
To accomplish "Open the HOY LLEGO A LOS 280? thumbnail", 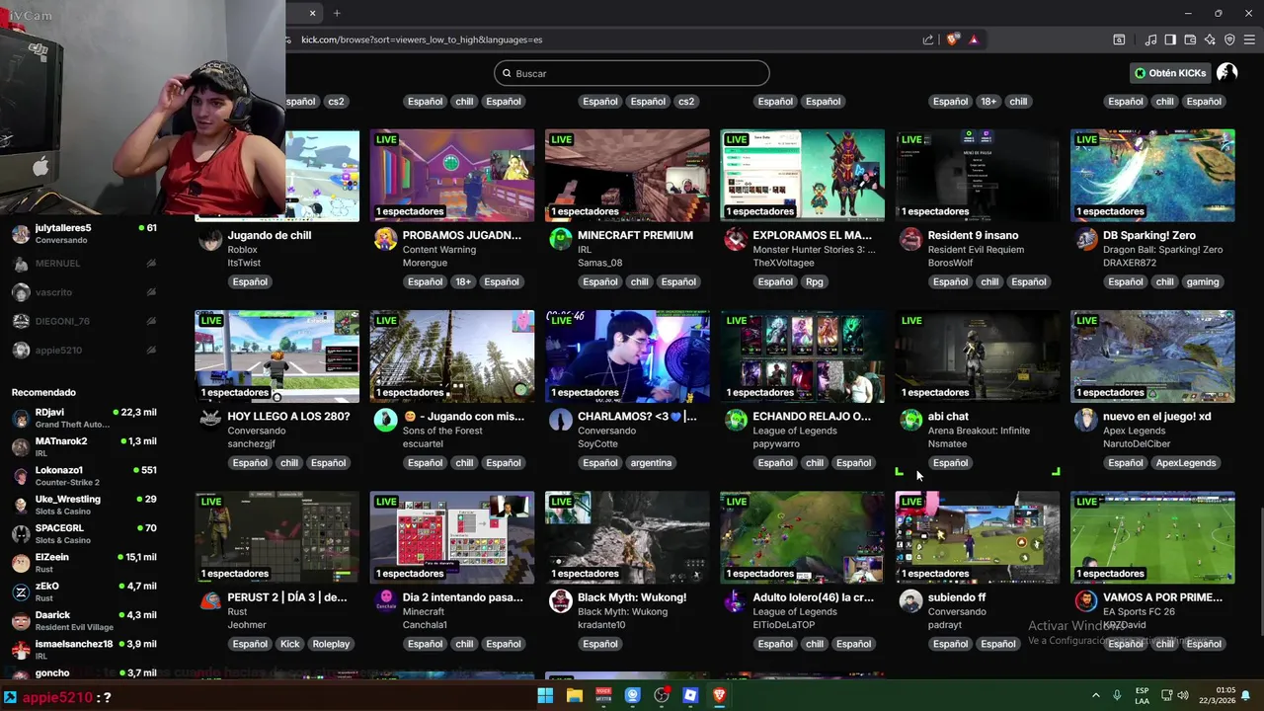I will pyautogui.click(x=277, y=356).
